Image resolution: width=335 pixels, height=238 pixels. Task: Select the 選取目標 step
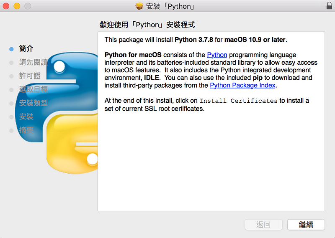pyautogui.click(x=33, y=89)
